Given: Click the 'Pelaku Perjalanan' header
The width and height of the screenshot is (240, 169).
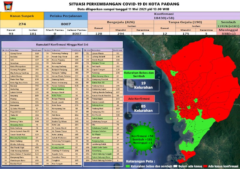Looking at the screenshot, I should click(x=66, y=16).
